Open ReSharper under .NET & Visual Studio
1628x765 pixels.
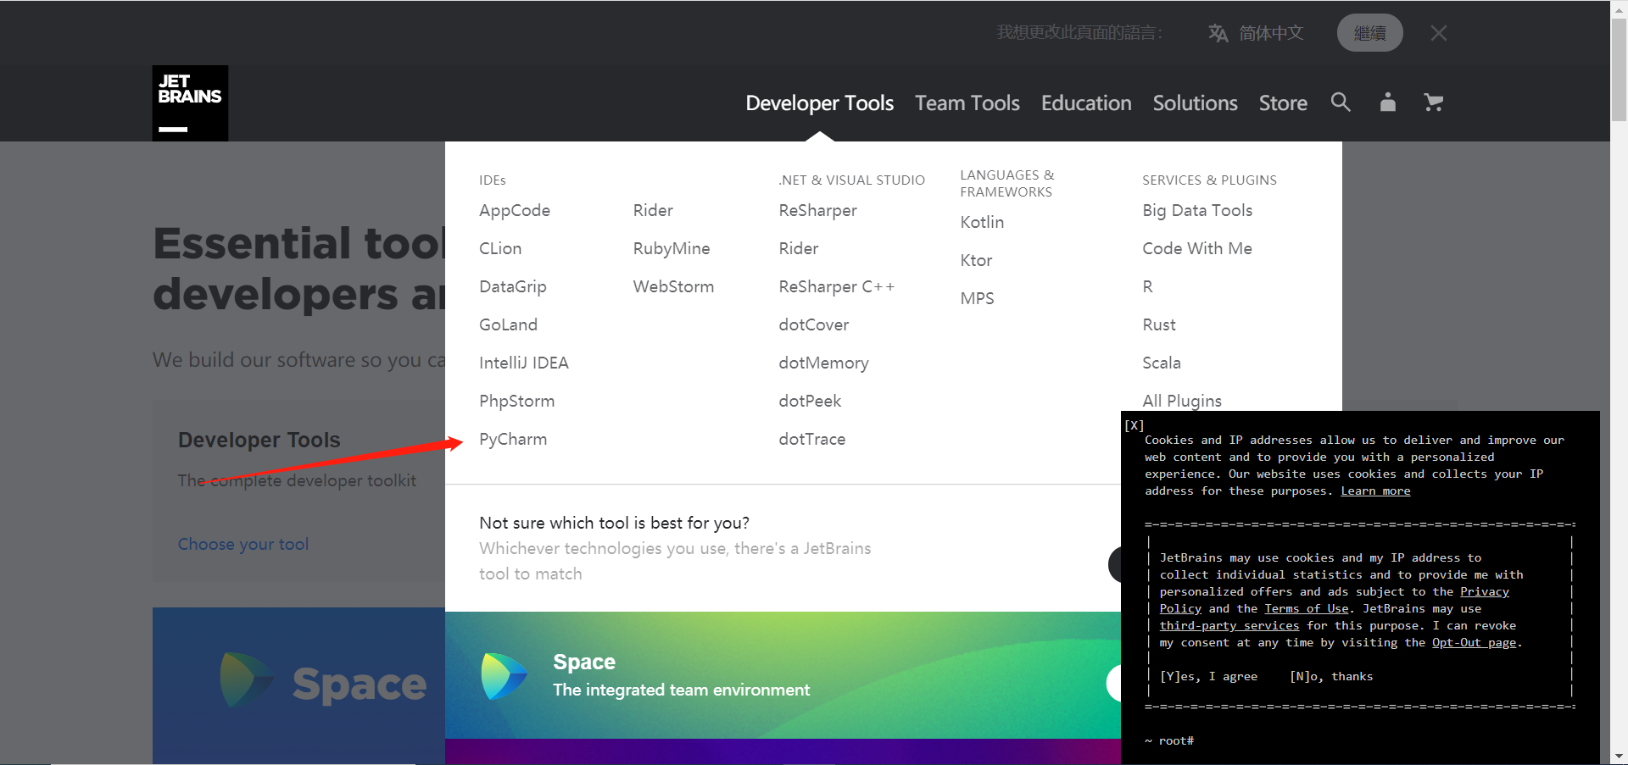coord(817,210)
